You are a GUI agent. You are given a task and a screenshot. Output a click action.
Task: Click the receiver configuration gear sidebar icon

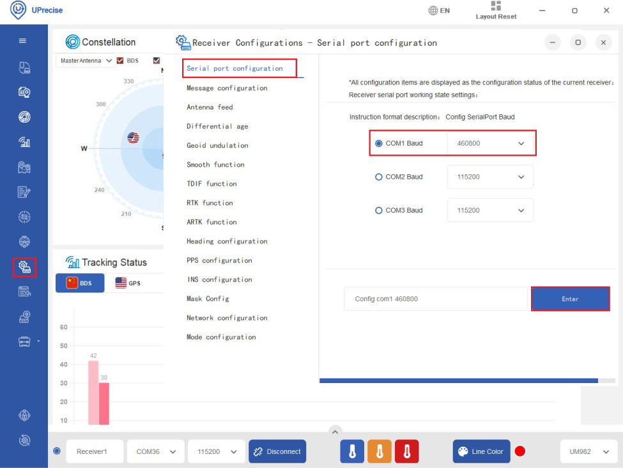pyautogui.click(x=24, y=267)
